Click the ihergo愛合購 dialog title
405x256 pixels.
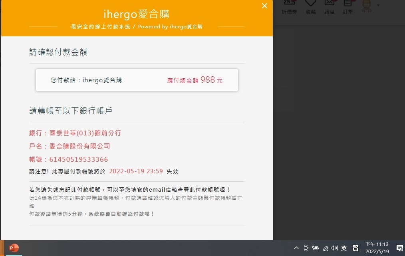pos(136,14)
